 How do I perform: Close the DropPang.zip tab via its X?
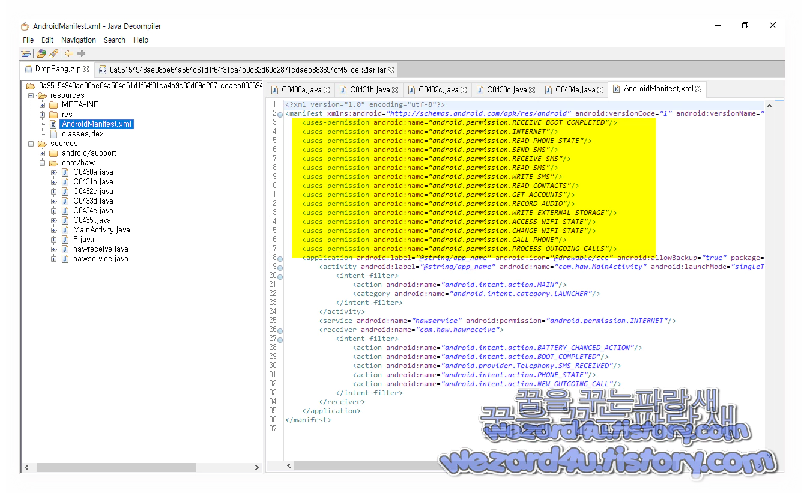pyautogui.click(x=86, y=70)
